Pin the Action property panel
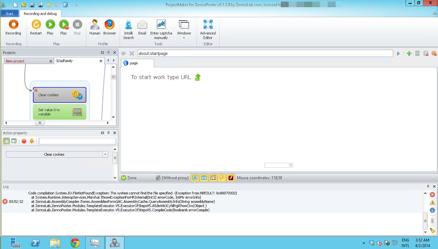Viewport: 438px width, 249px height. pos(109,133)
